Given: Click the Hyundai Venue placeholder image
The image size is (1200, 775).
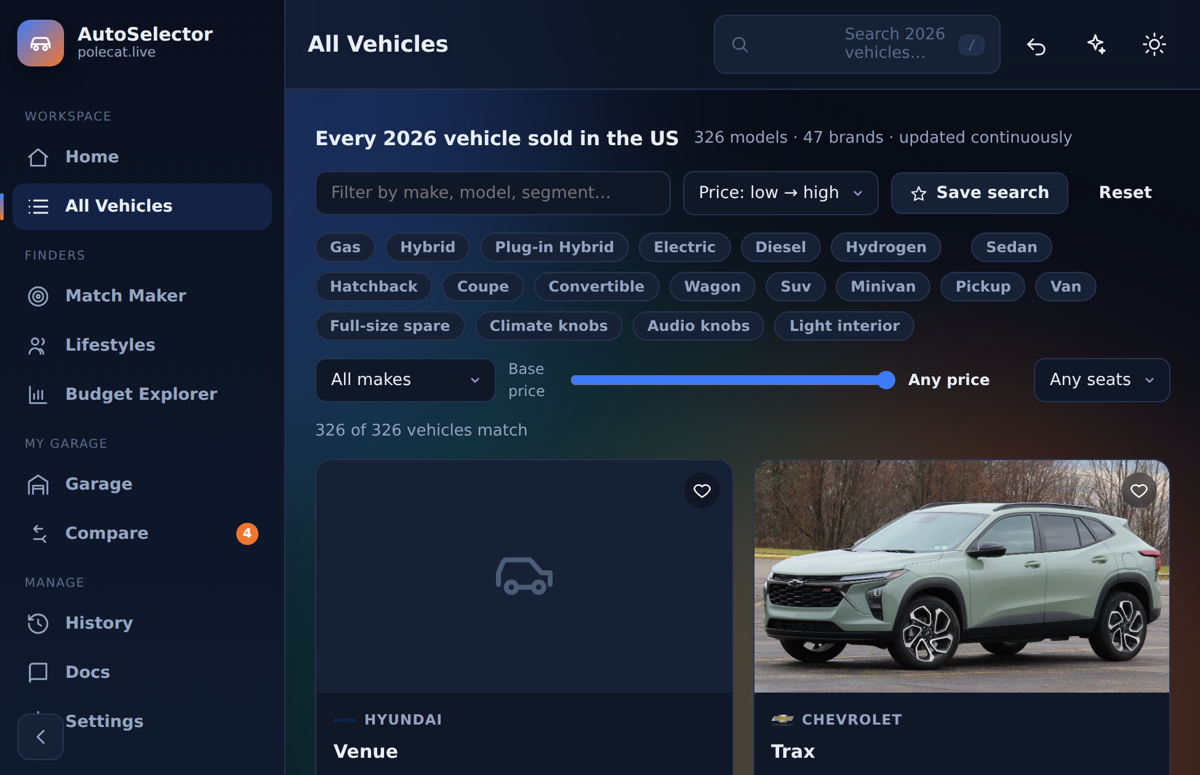Looking at the screenshot, I should 524,576.
